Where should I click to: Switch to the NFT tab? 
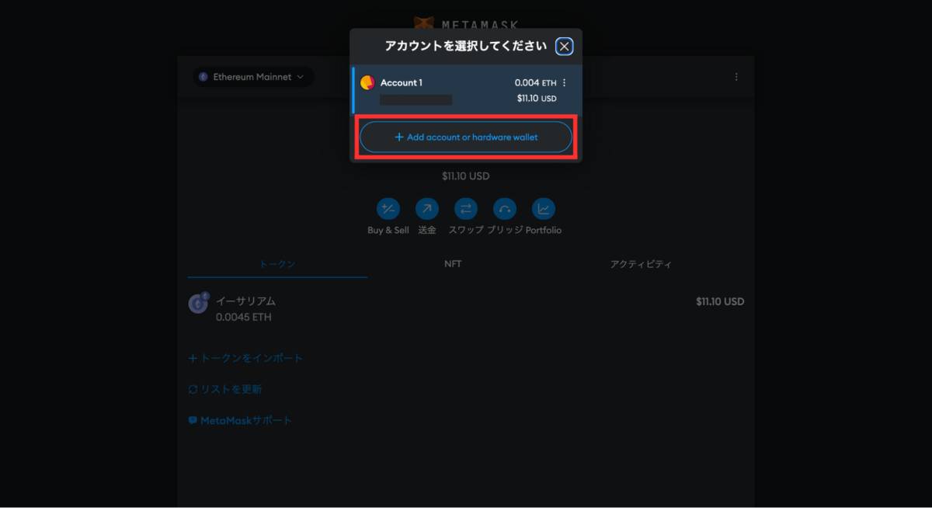(x=453, y=263)
